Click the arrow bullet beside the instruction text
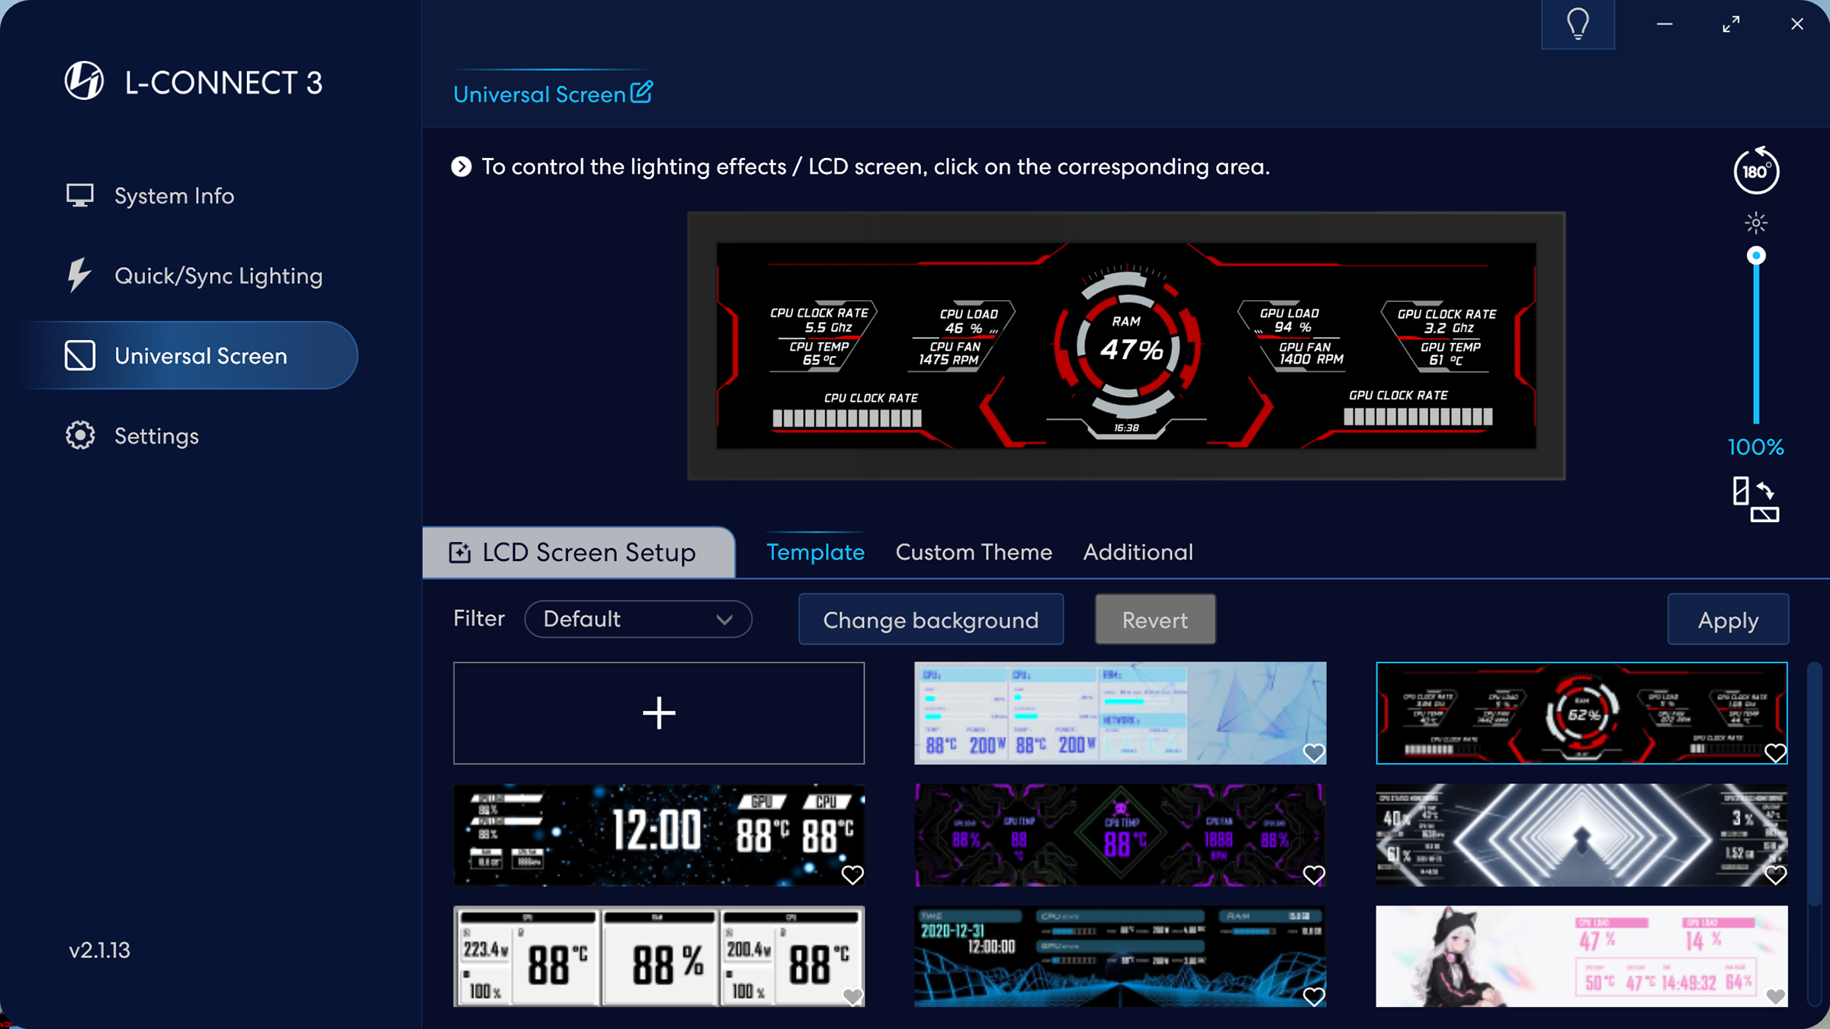The width and height of the screenshot is (1830, 1029). 461,166
